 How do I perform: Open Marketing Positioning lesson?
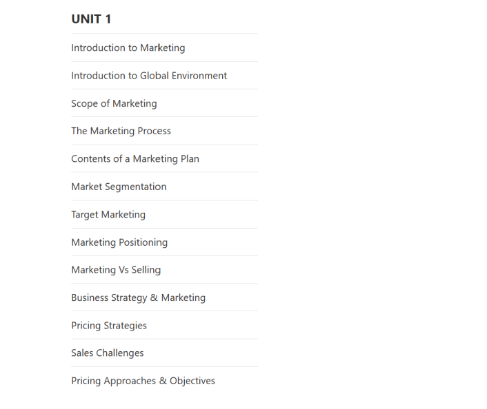[119, 242]
